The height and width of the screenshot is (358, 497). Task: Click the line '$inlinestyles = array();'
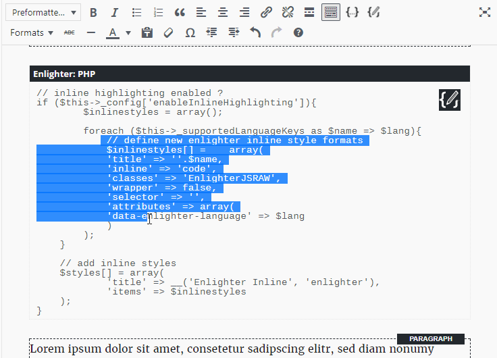(153, 112)
